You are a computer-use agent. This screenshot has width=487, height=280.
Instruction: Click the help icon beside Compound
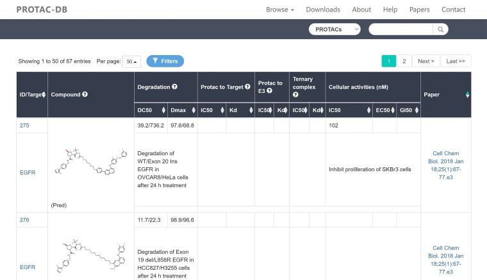(x=85, y=95)
